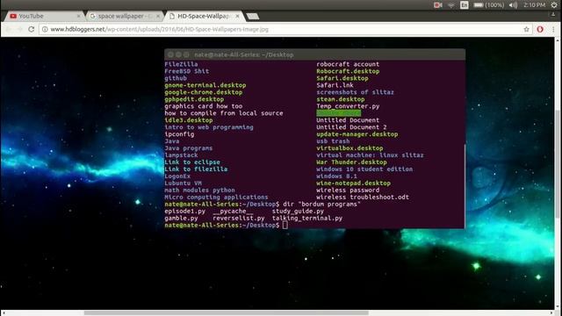562x316 pixels.
Task: Bookmark this page with the star icon
Action: pyautogui.click(x=526, y=29)
